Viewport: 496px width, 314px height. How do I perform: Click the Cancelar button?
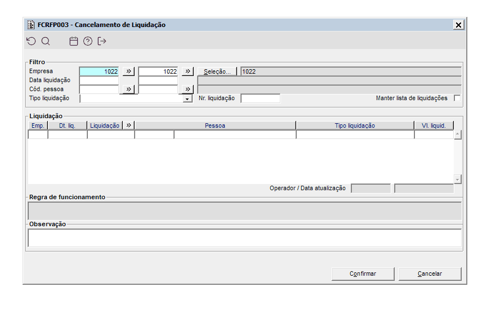[x=430, y=274]
